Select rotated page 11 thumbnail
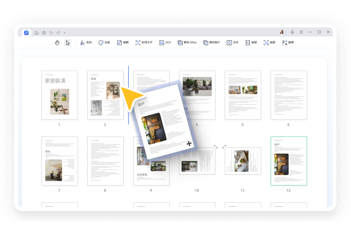Screen dimensions: 351x234 [x=243, y=161]
